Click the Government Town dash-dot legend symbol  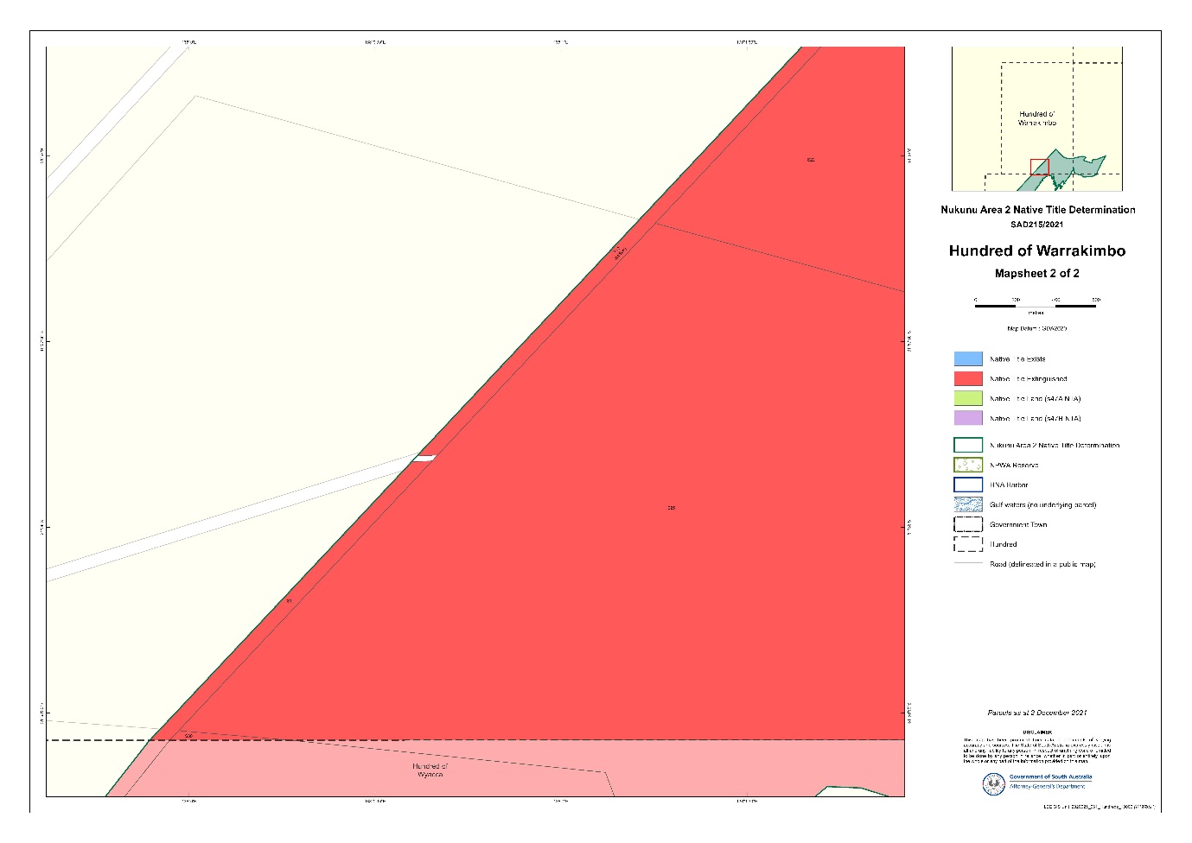[x=968, y=524]
